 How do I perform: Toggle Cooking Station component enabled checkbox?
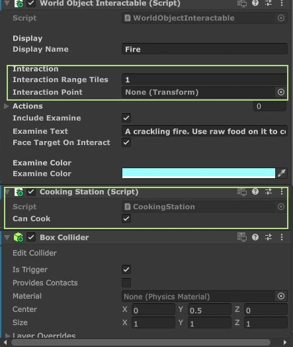[31, 192]
